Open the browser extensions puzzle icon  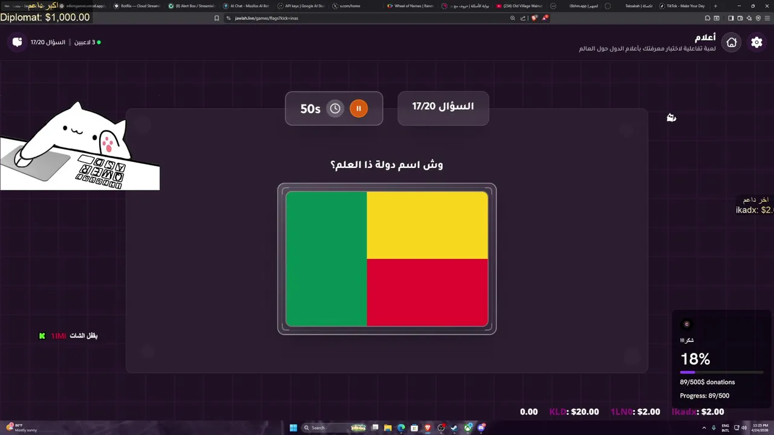(x=707, y=18)
